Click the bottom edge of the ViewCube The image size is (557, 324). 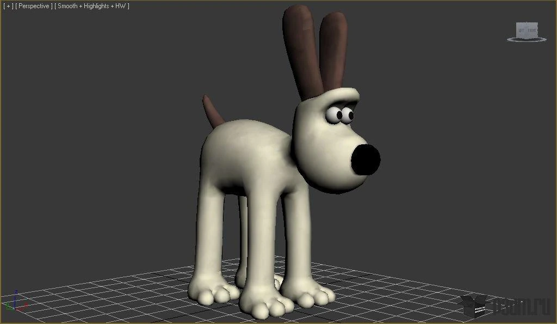(527, 37)
